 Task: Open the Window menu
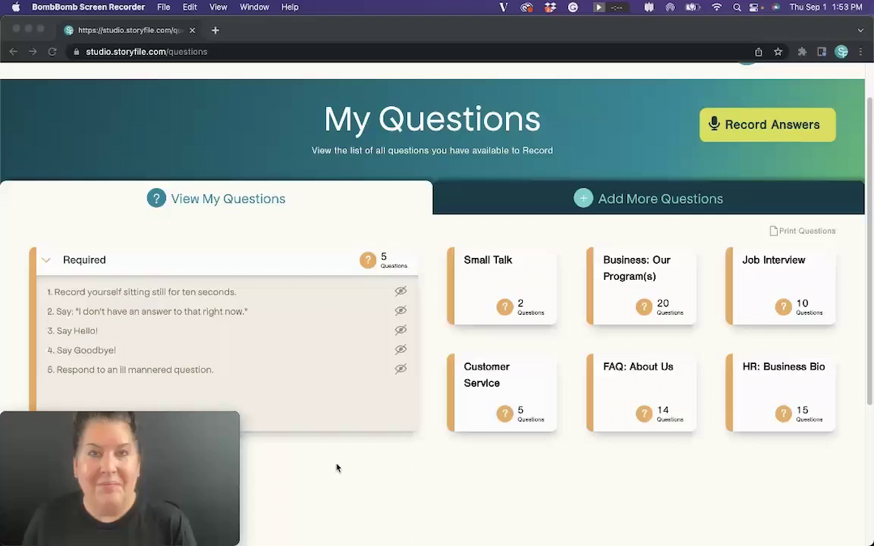point(254,7)
